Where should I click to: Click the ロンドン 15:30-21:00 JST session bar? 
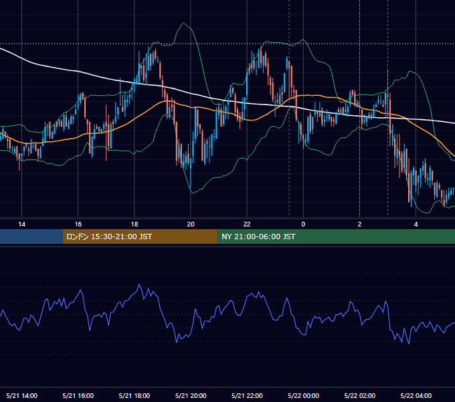(140, 237)
